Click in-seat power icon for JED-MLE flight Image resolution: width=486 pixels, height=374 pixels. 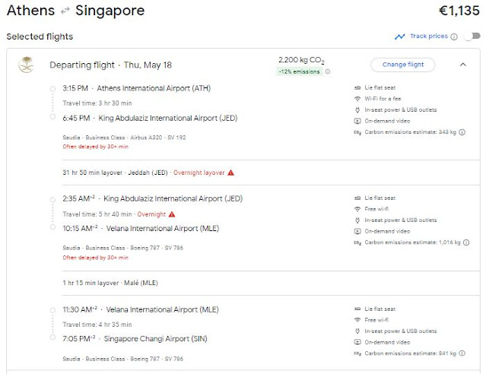(x=357, y=220)
